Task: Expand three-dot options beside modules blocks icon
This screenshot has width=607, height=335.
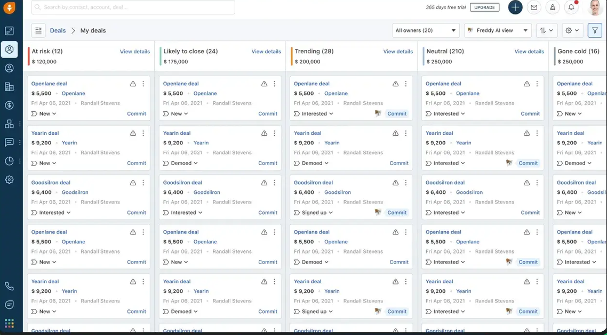Action: (x=20, y=124)
